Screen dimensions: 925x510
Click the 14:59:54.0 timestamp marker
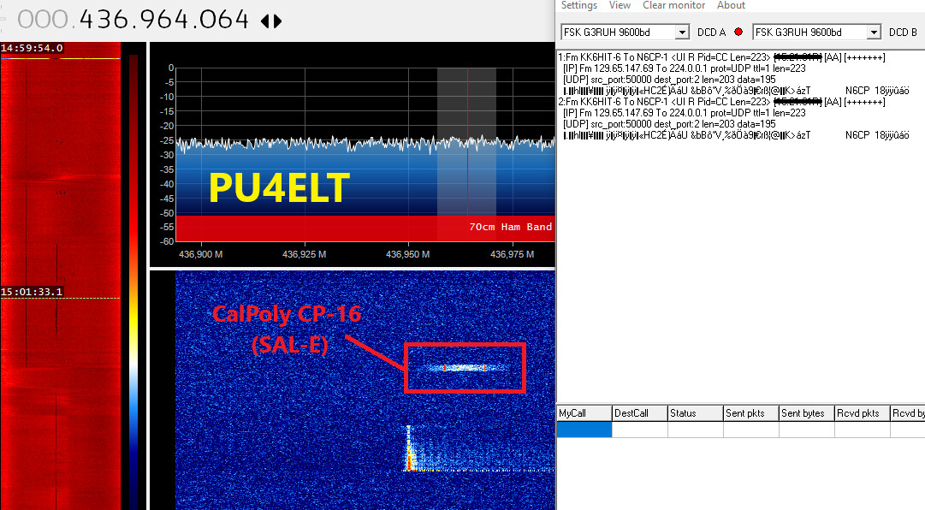point(33,48)
